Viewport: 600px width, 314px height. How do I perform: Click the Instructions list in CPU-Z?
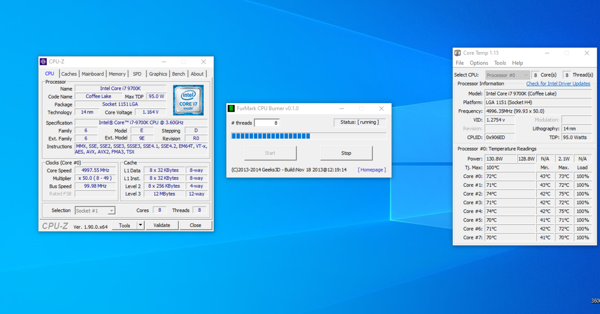click(141, 149)
